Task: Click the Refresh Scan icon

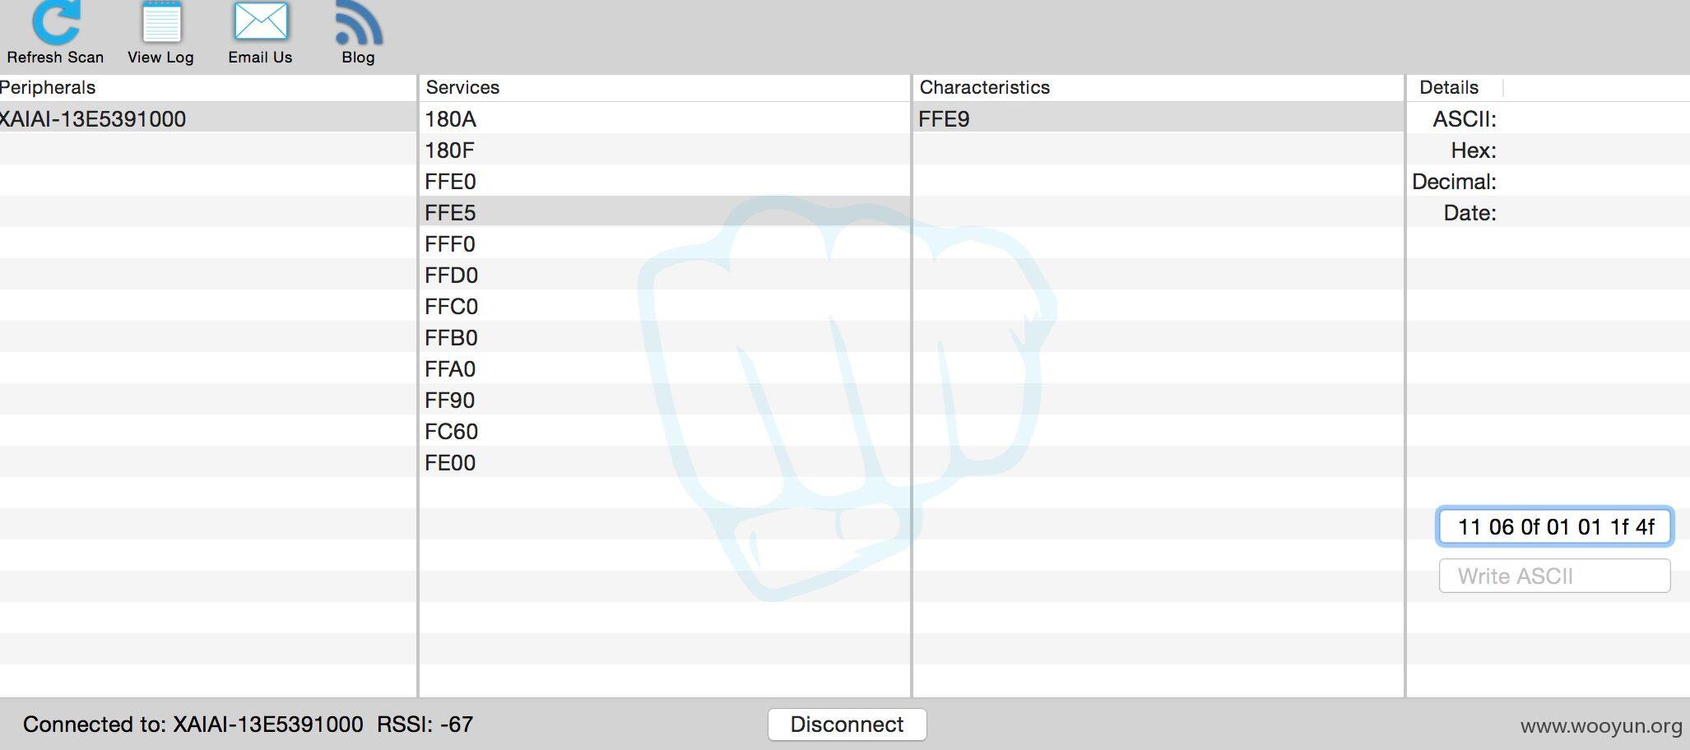Action: pos(56,22)
